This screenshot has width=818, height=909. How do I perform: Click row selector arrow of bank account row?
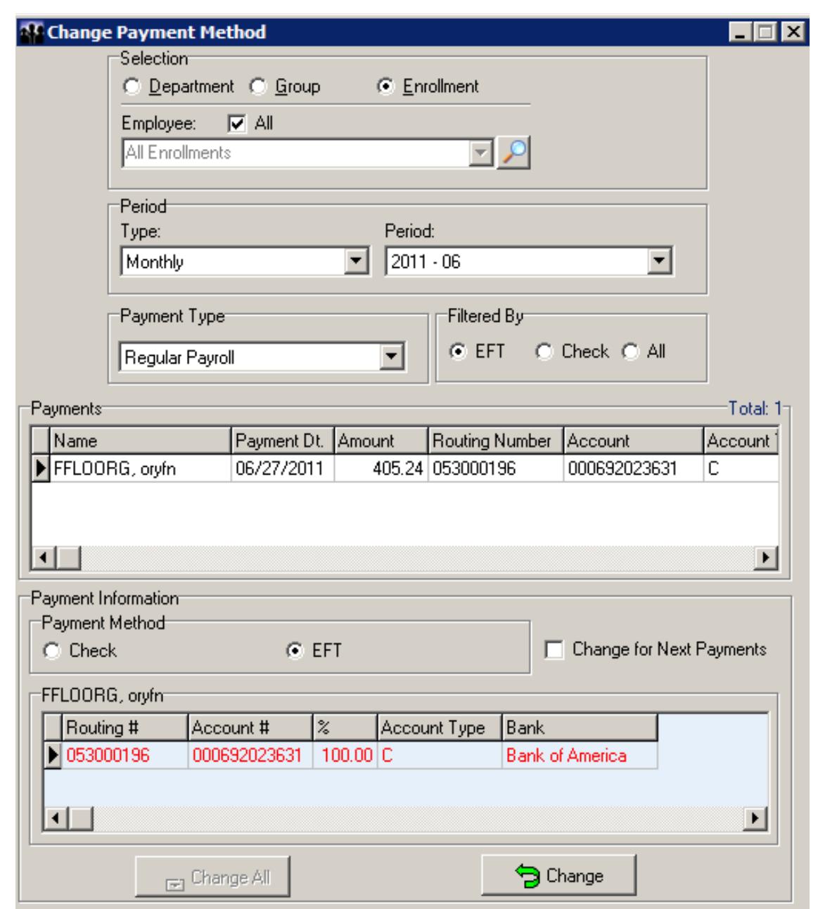(x=53, y=756)
